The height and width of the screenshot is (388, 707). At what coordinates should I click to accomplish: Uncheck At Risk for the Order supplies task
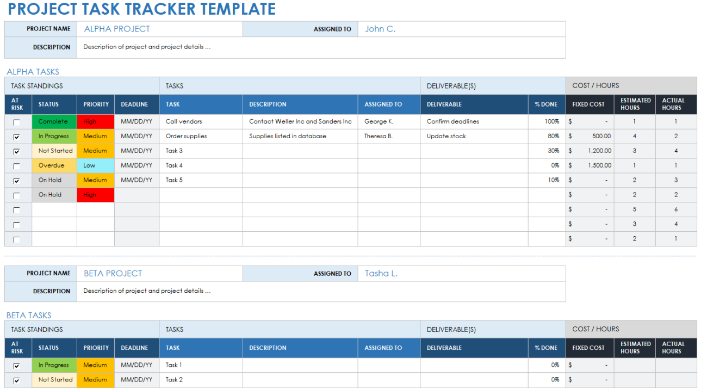pos(16,137)
